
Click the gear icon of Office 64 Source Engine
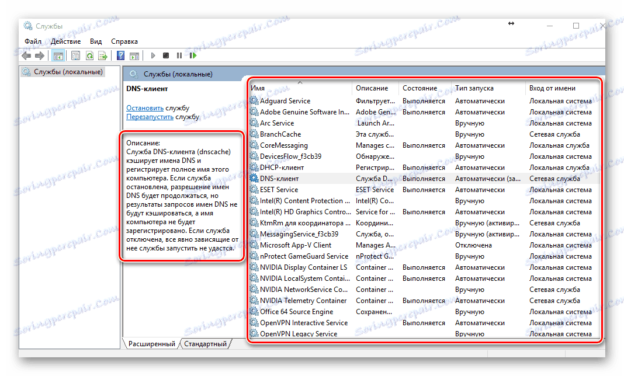pos(254,312)
